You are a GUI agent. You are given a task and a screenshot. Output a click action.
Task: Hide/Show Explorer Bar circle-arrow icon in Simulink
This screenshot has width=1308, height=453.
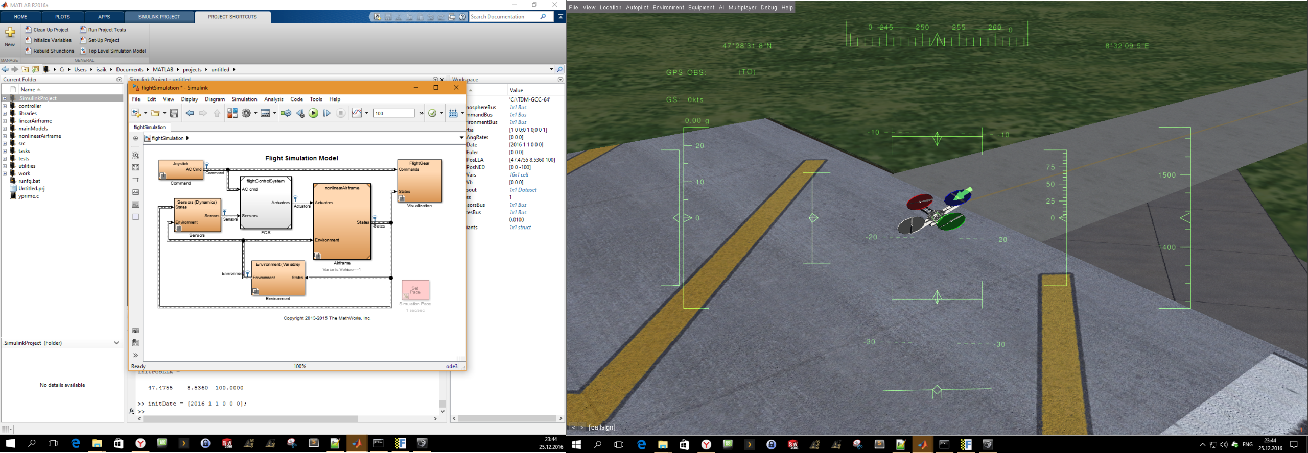(x=135, y=138)
